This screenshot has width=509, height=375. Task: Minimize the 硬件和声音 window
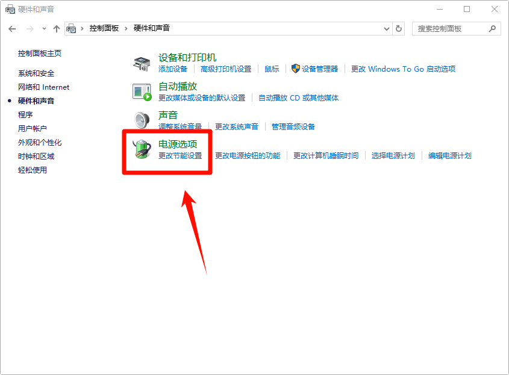(x=440, y=9)
